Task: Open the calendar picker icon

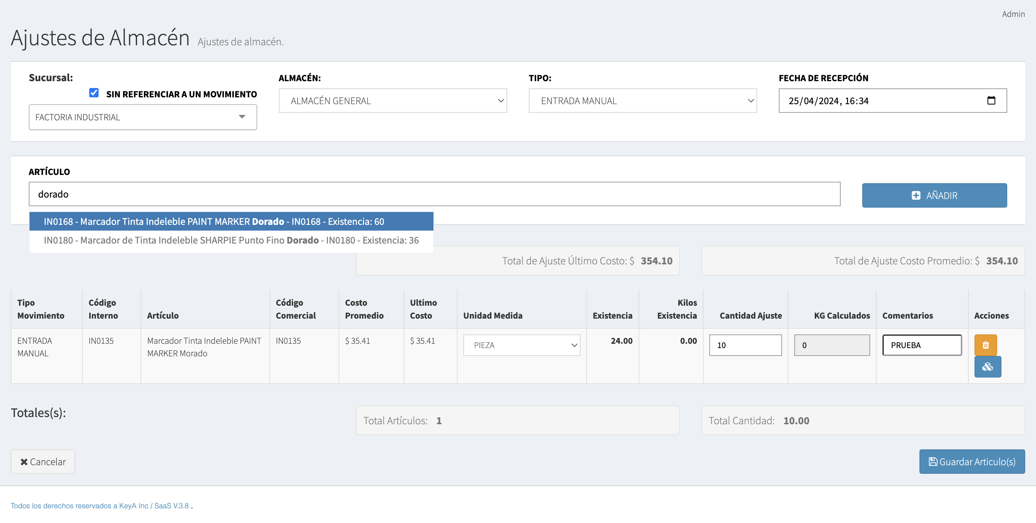Action: point(991,101)
